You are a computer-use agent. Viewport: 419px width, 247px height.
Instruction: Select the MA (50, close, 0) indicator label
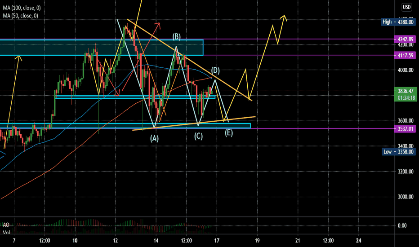pos(20,16)
